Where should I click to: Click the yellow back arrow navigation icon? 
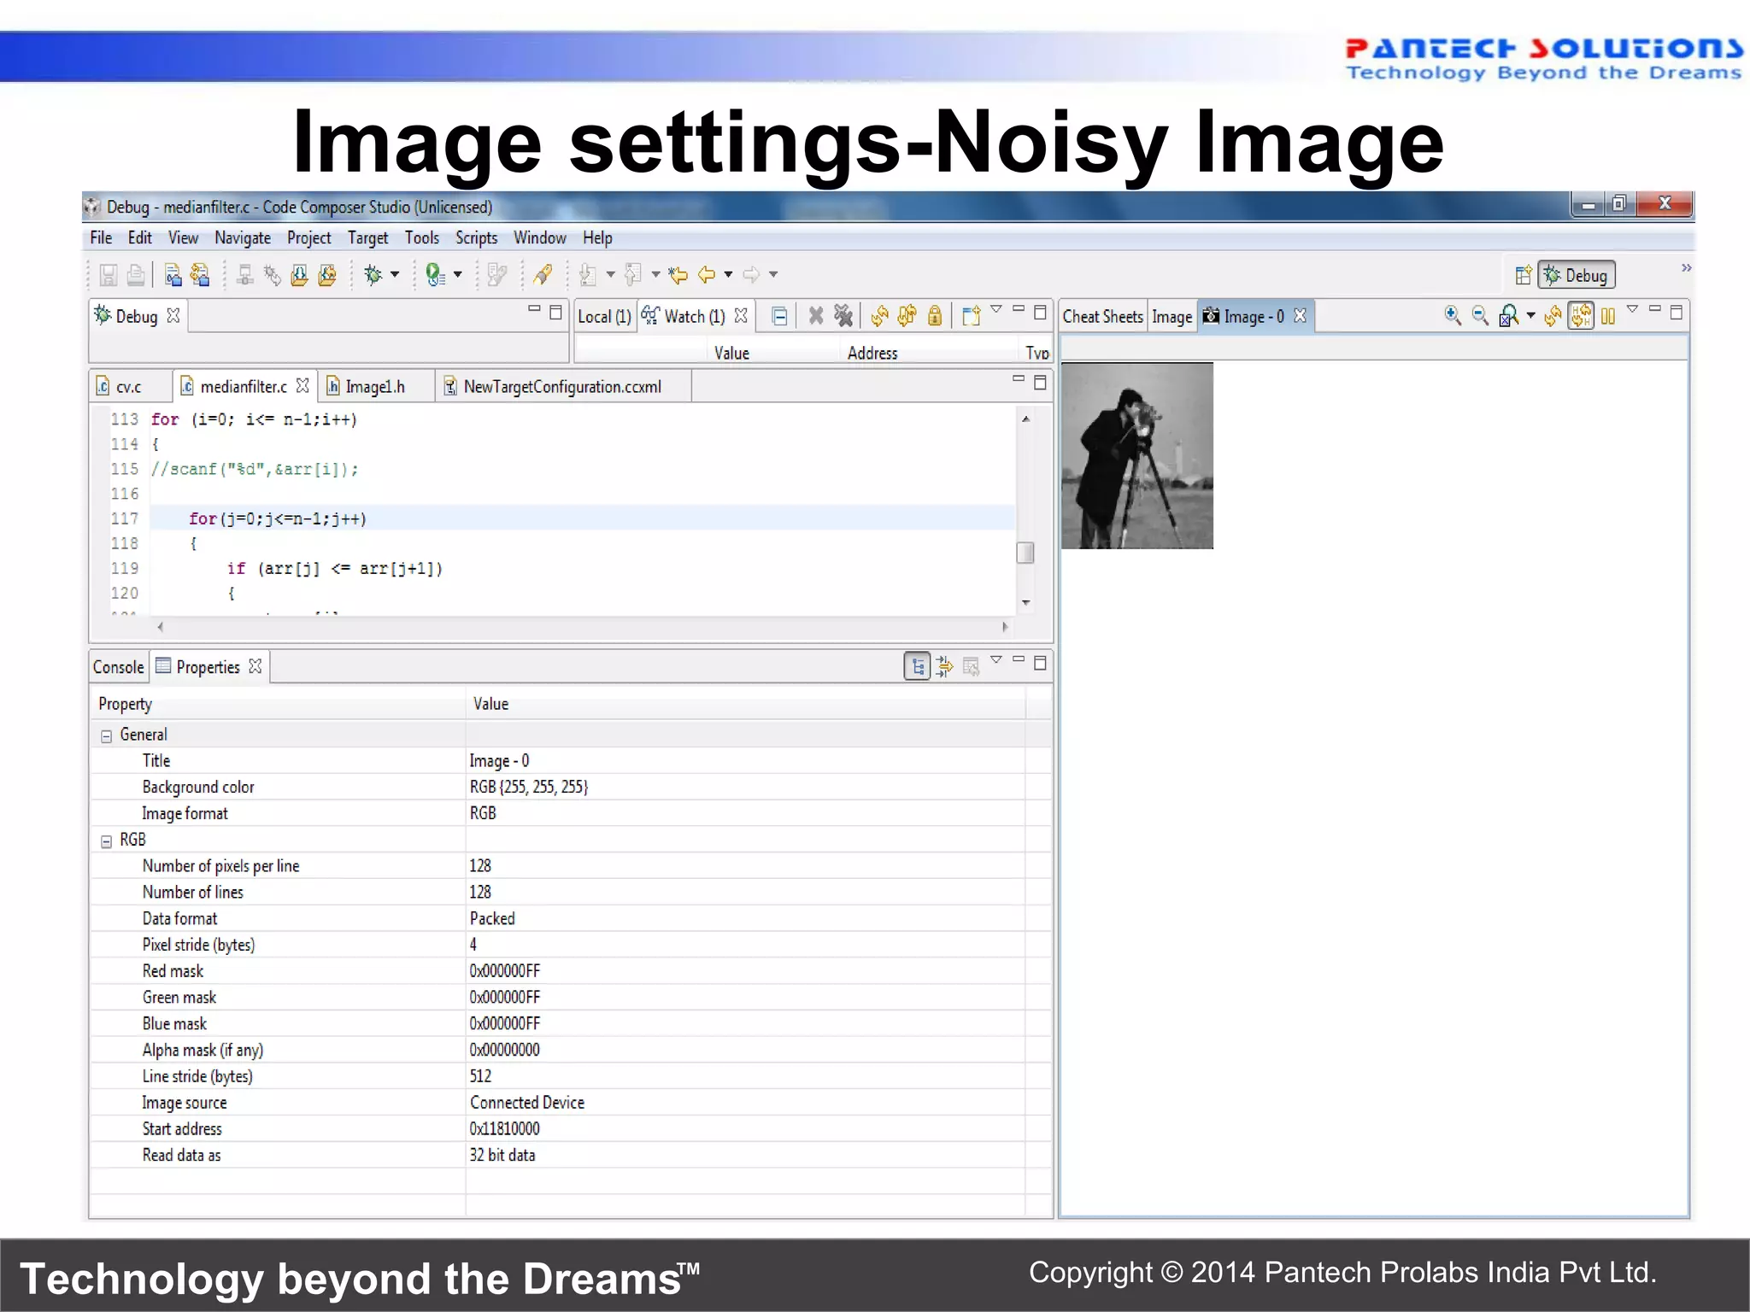(x=707, y=274)
